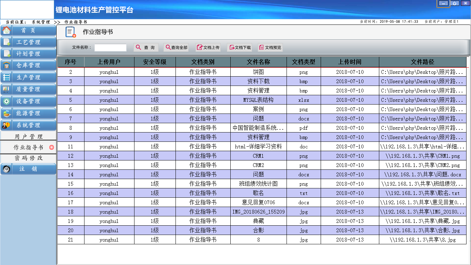Click the 文档类别 column header
Screen dimensions: 471x265
tap(203, 62)
